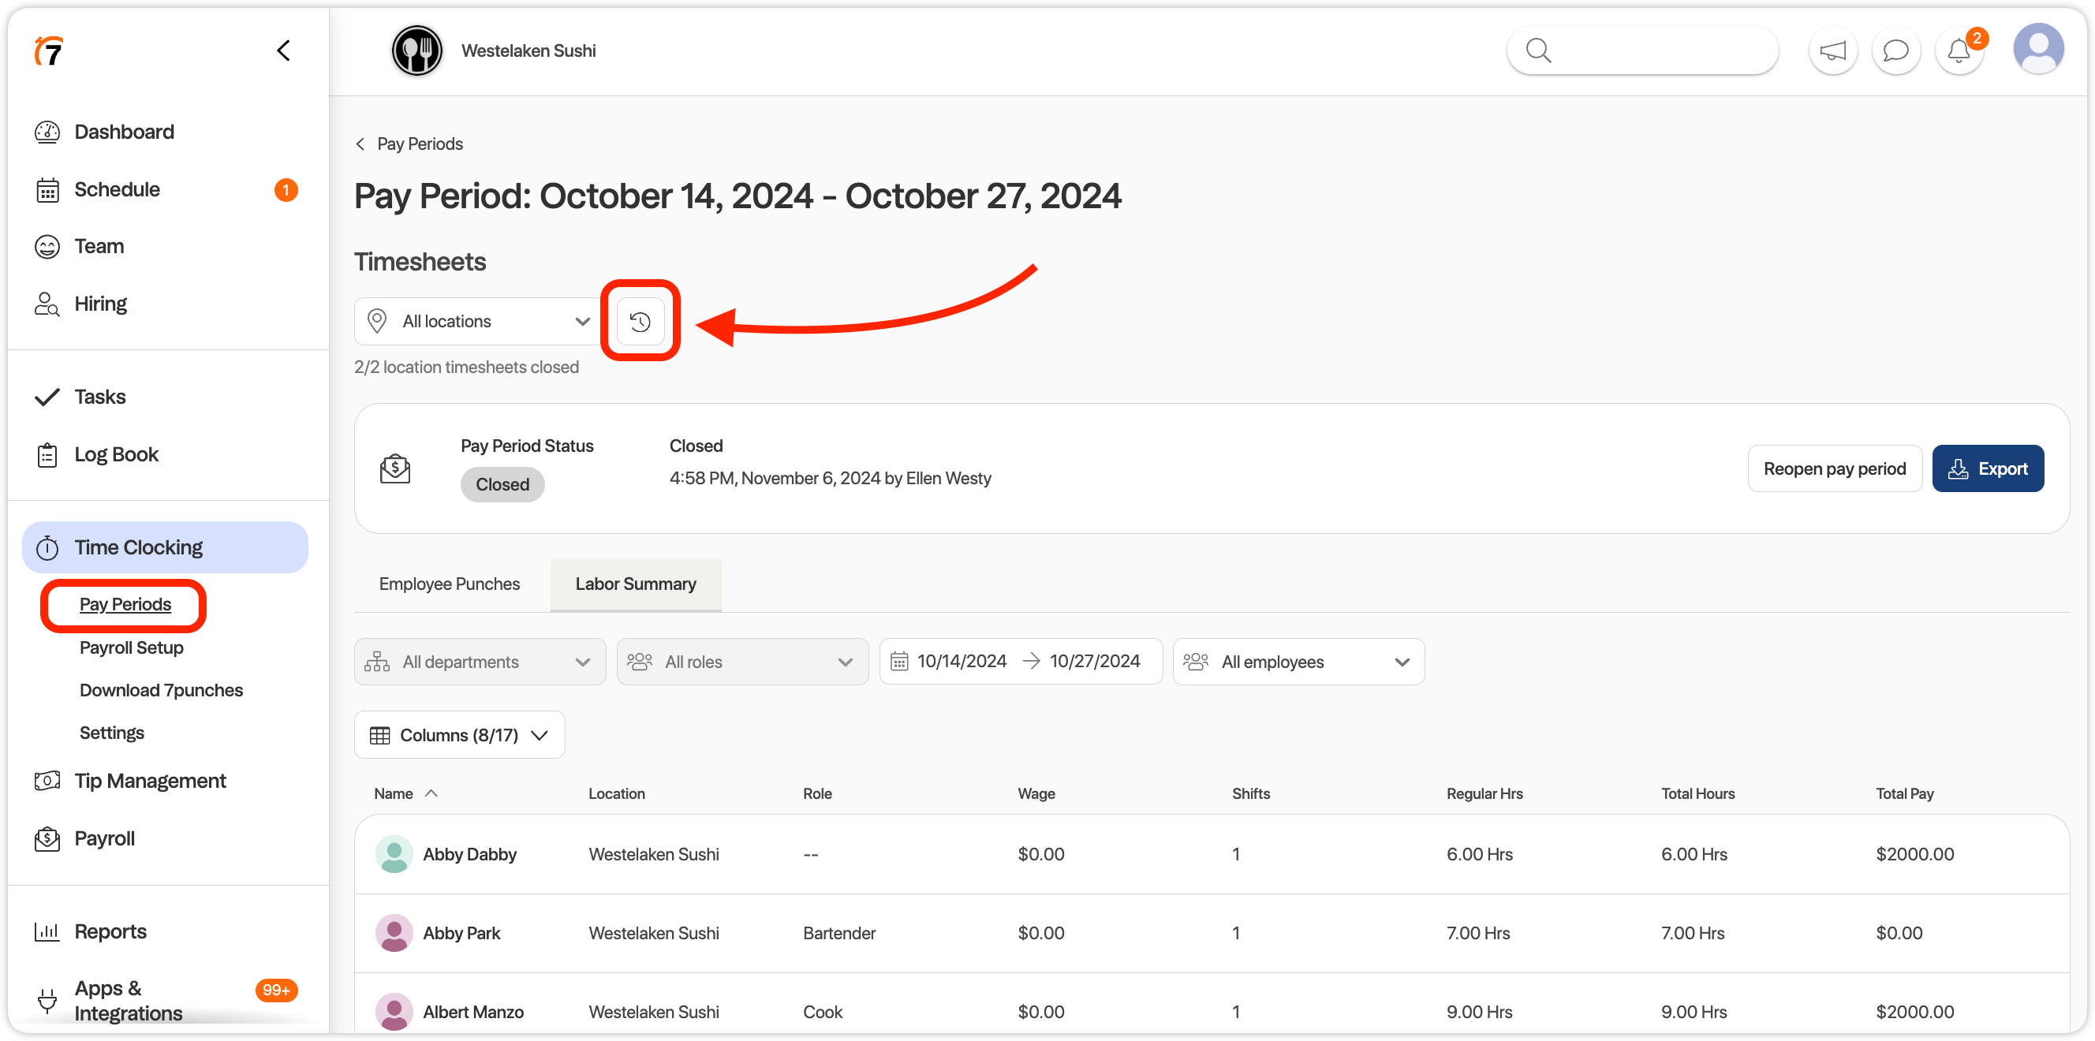
Task: Click Abby Park's avatar
Action: click(x=394, y=933)
